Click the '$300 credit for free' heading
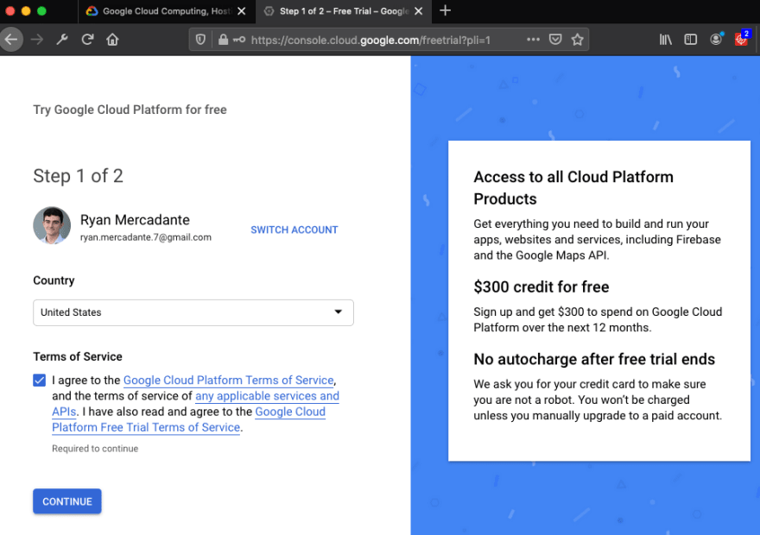This screenshot has height=535, width=760. [541, 287]
